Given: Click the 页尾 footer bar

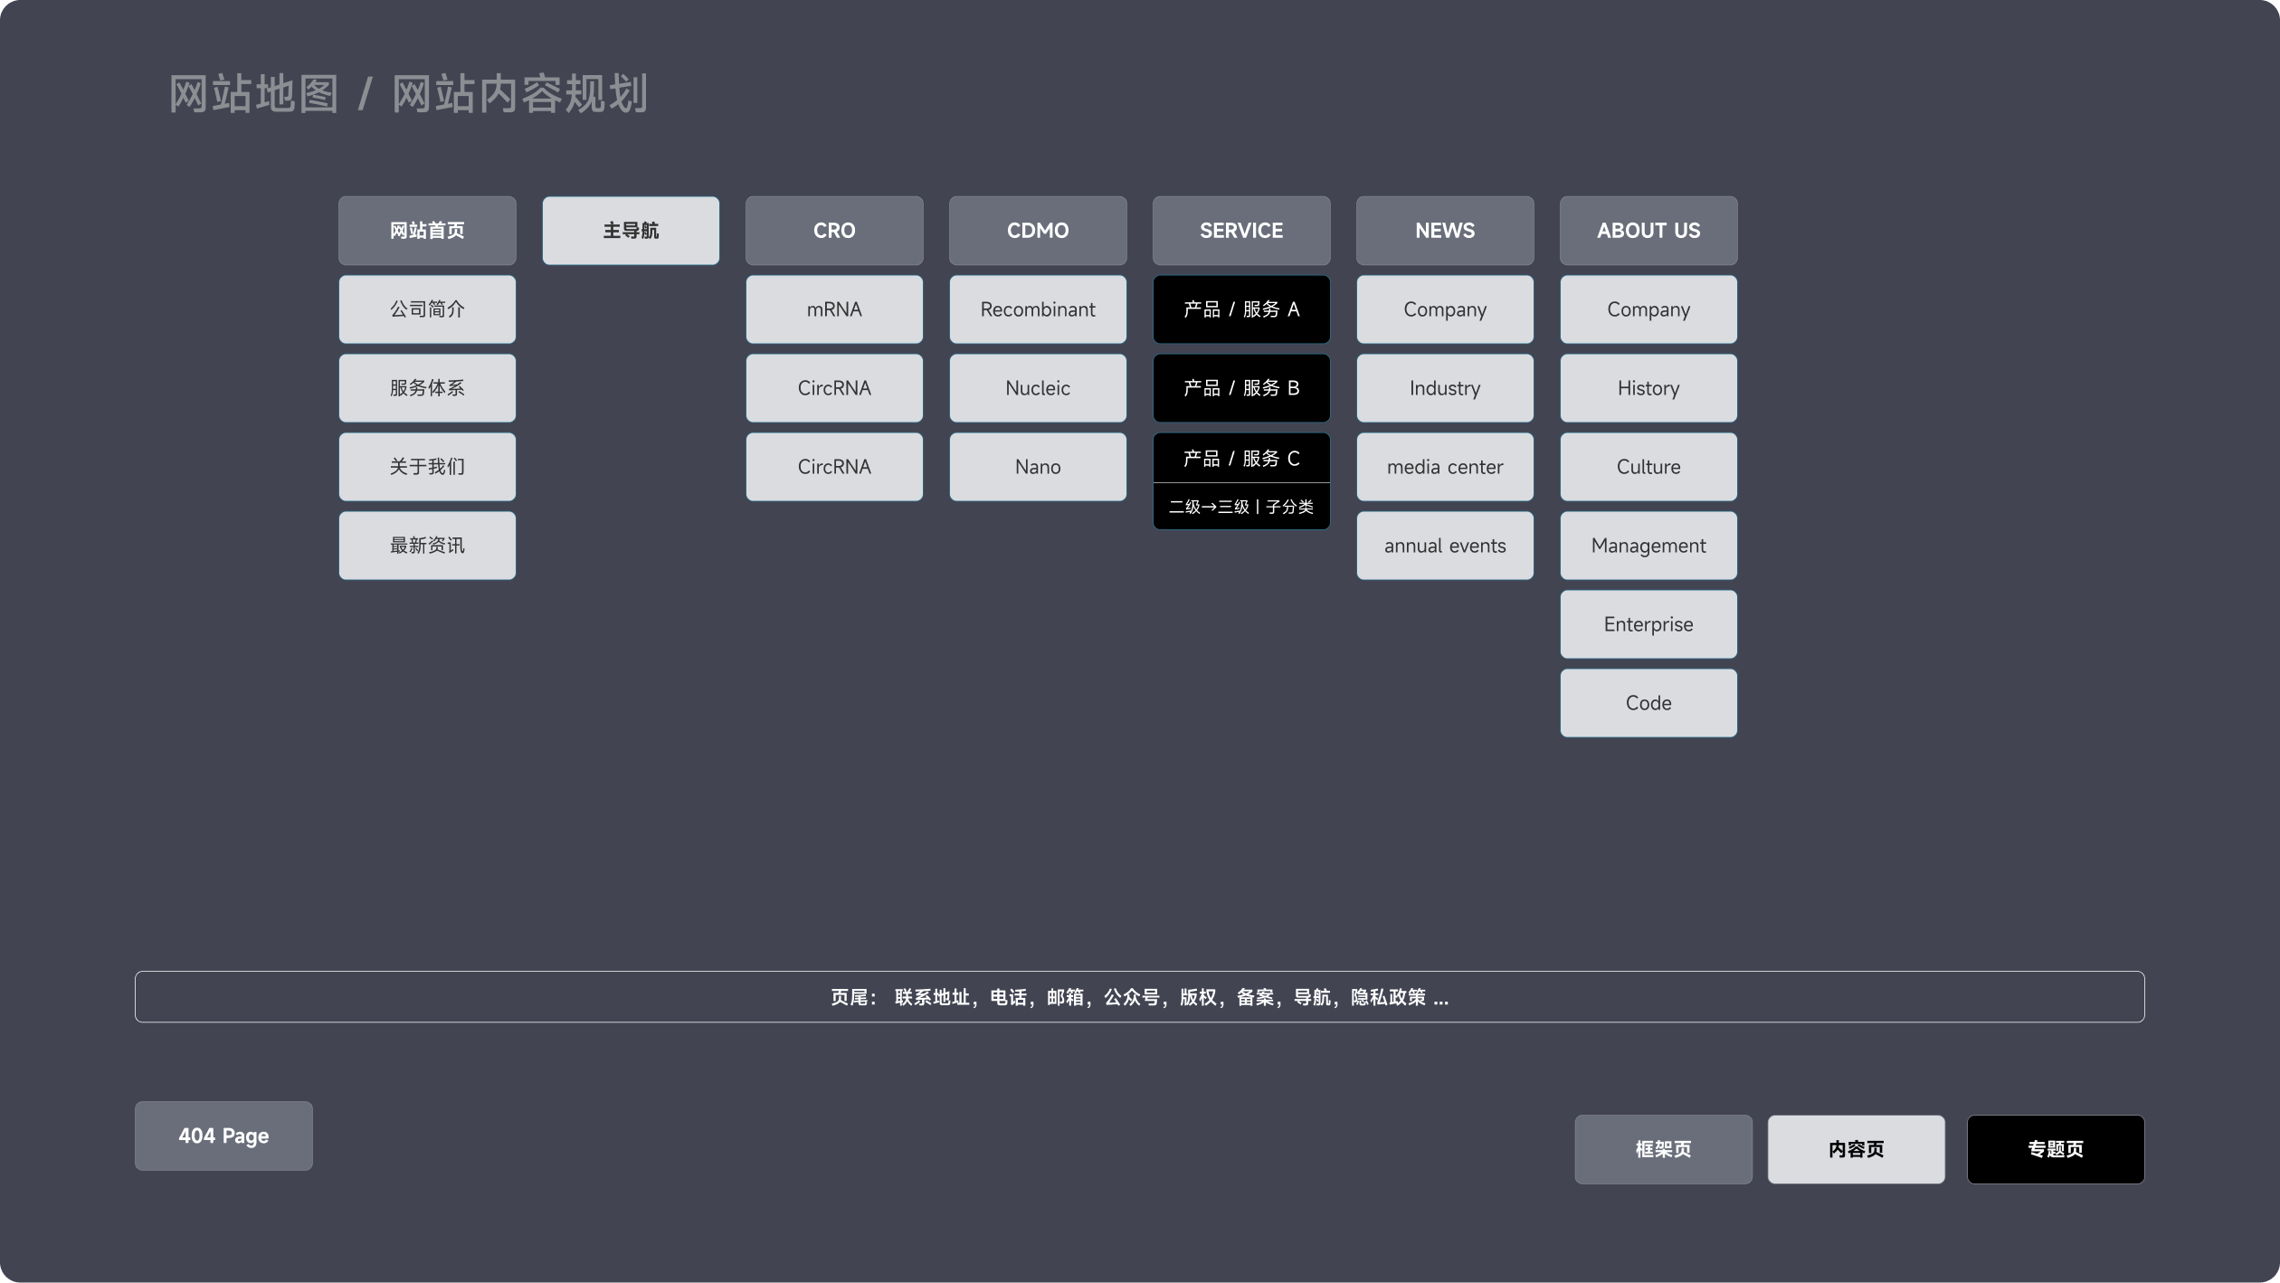Looking at the screenshot, I should [1139, 997].
